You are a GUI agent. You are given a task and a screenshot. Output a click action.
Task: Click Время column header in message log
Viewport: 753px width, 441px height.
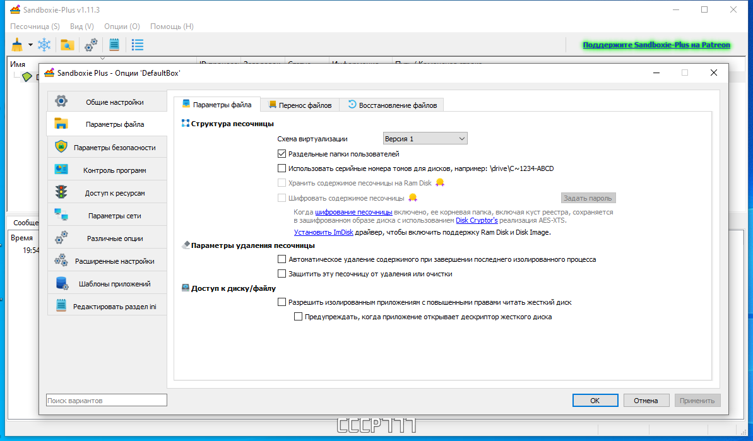(21, 238)
